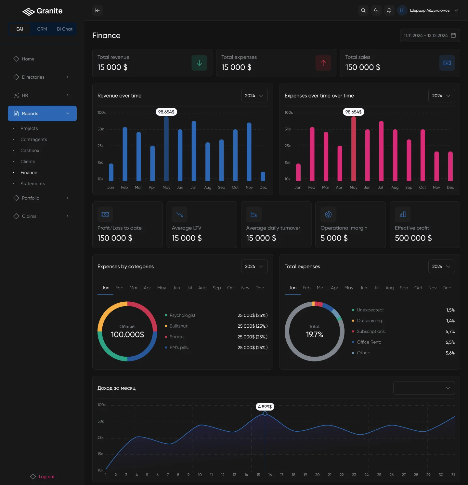Open the year dropdown on Total expenses chart
This screenshot has height=485, width=468.
(441, 267)
